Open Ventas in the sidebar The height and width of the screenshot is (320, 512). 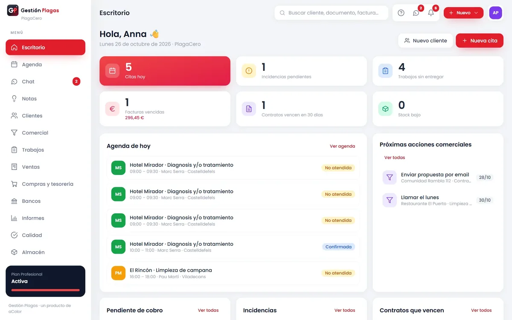tap(45, 167)
